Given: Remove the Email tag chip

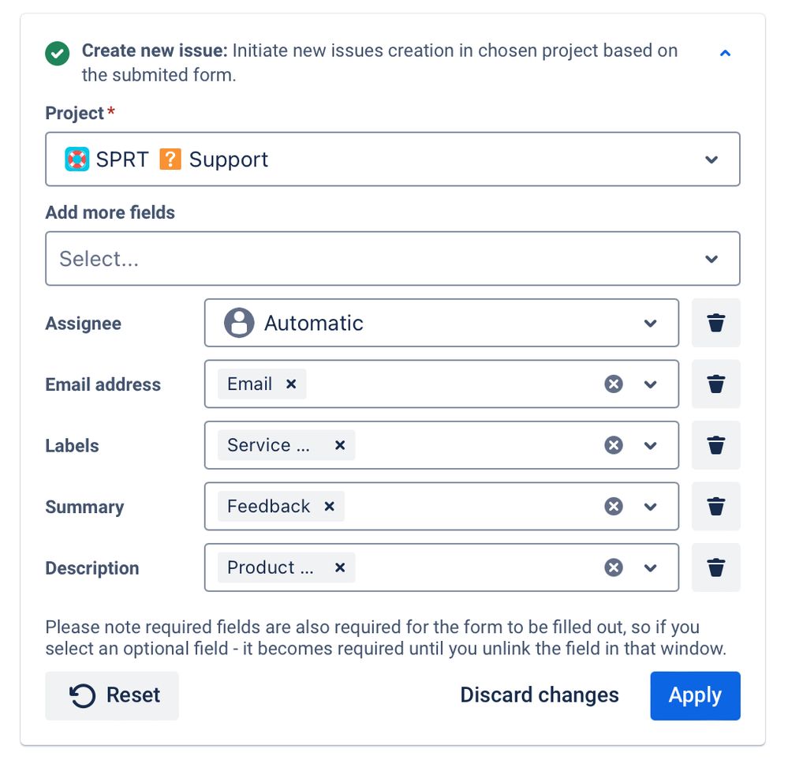Looking at the screenshot, I should [291, 384].
